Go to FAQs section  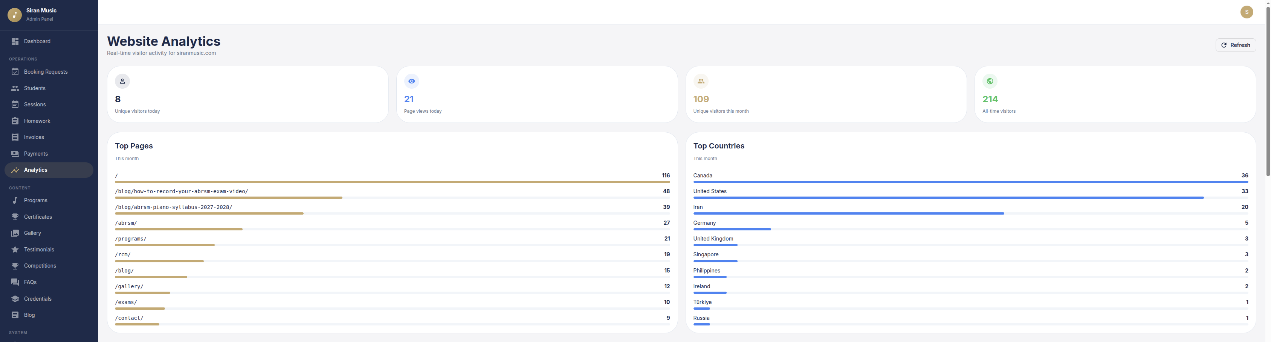pos(49,282)
